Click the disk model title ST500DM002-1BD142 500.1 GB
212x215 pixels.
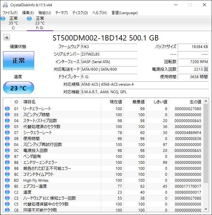tap(105, 38)
